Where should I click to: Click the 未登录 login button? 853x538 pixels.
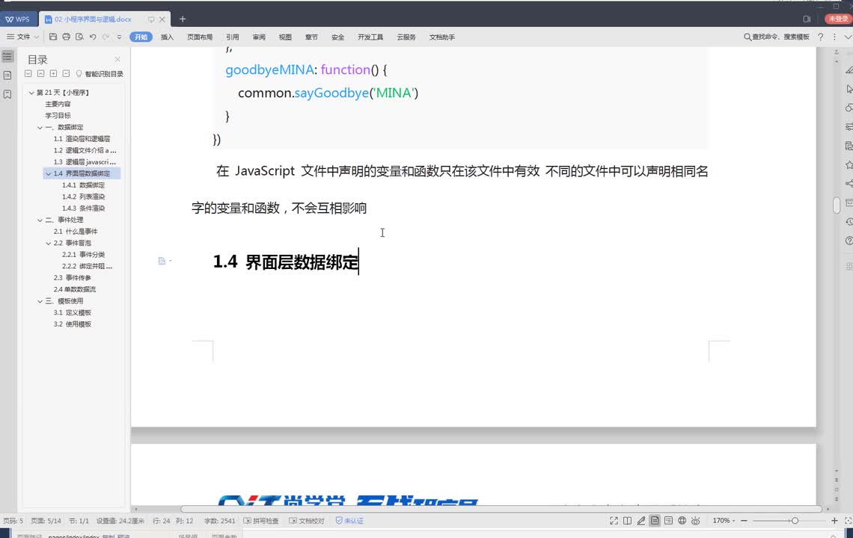pyautogui.click(x=838, y=19)
